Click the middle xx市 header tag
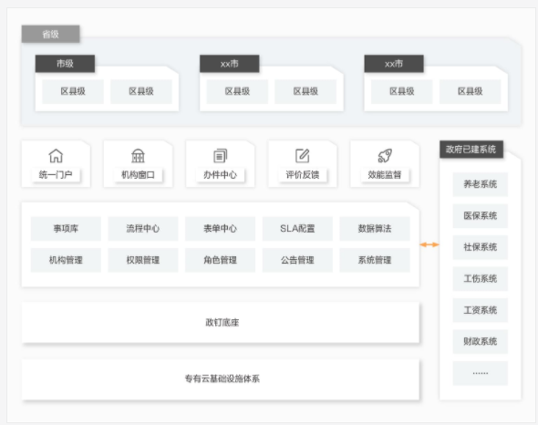Image resolution: width=538 pixels, height=425 pixels. click(230, 64)
